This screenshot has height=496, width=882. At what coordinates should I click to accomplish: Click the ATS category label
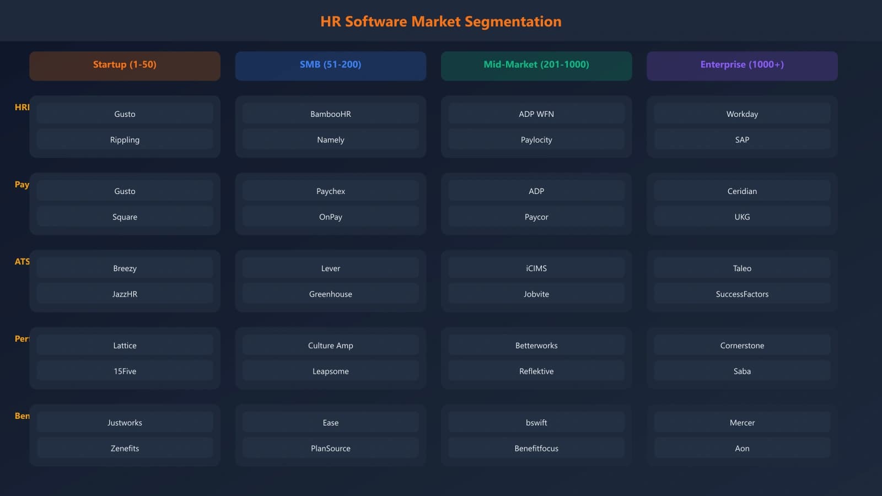[22, 262]
